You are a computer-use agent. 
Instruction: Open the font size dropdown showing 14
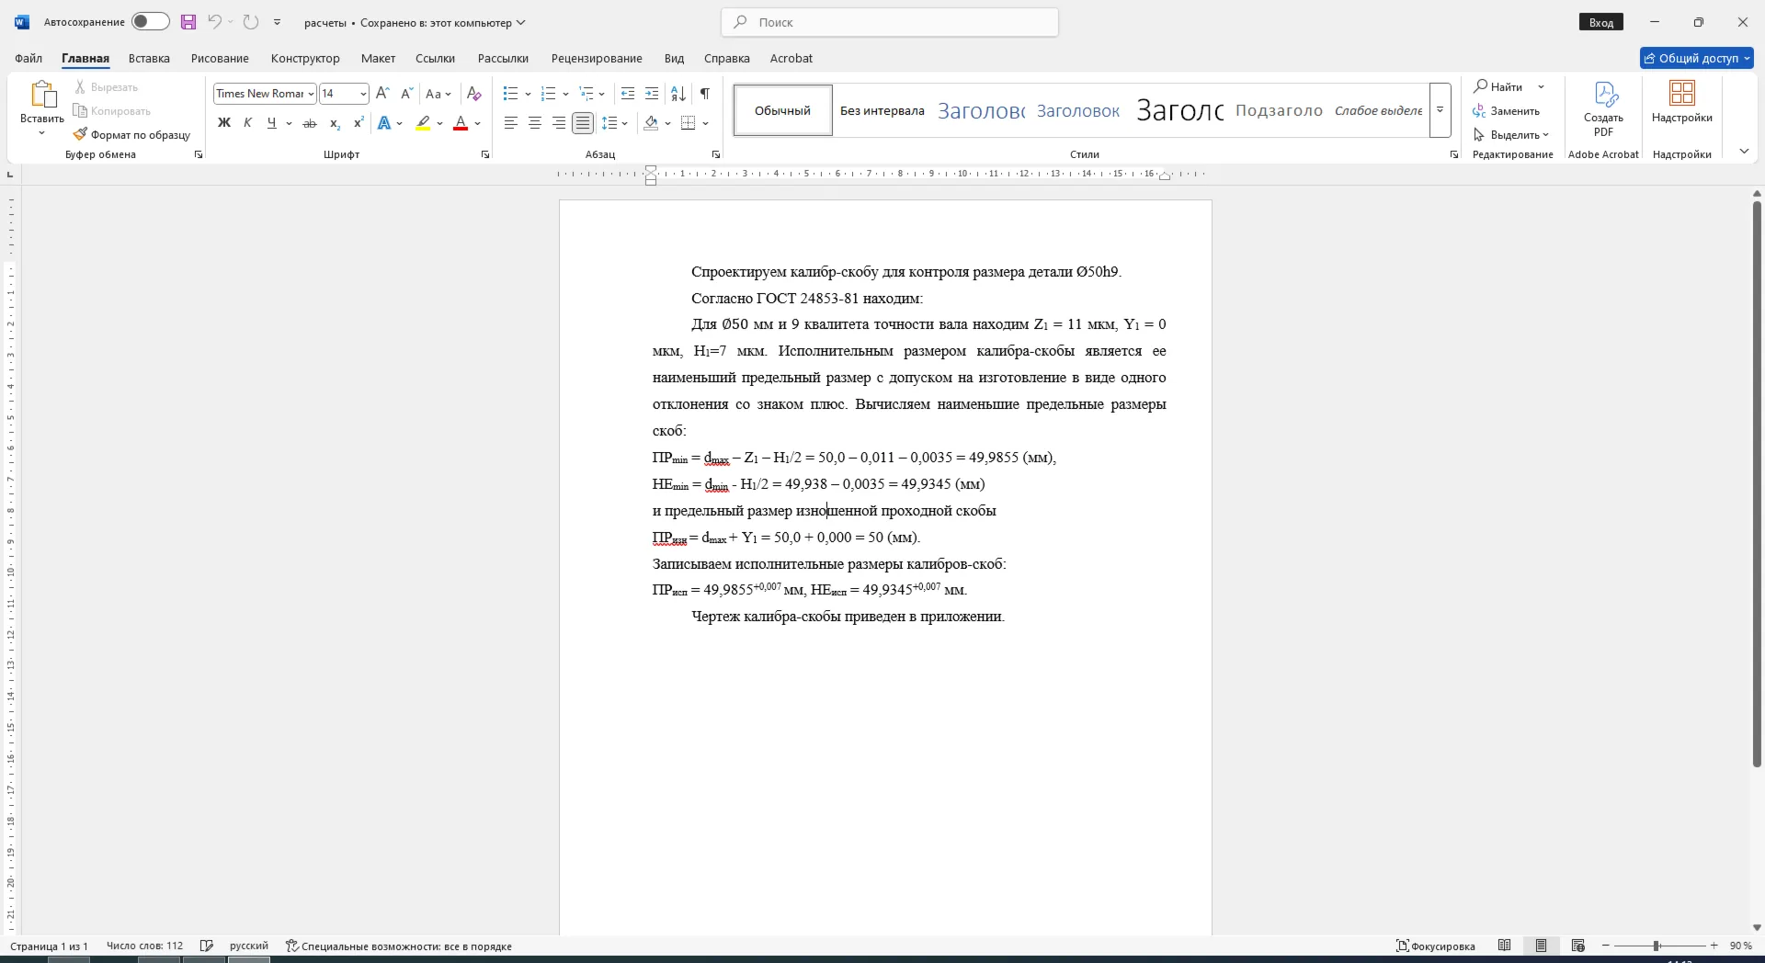344,94
